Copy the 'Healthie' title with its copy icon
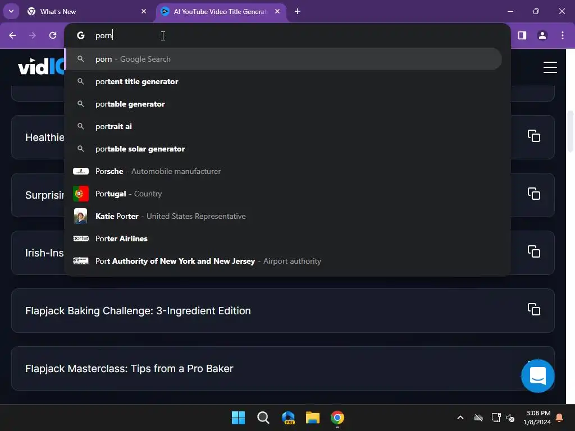 [534, 136]
